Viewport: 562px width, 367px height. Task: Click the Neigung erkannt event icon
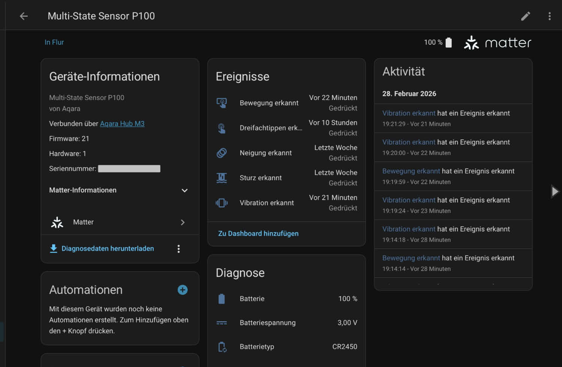pos(222,153)
